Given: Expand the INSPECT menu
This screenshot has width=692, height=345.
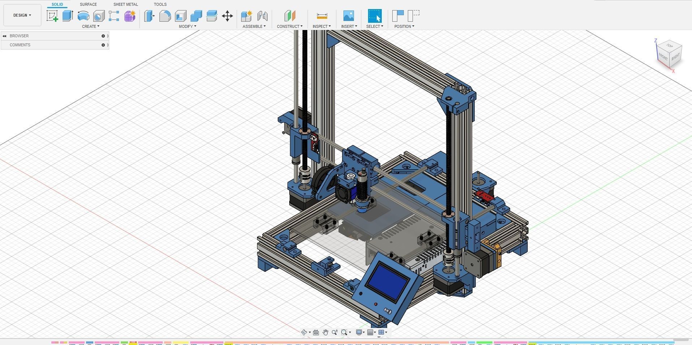Looking at the screenshot, I should [322, 26].
